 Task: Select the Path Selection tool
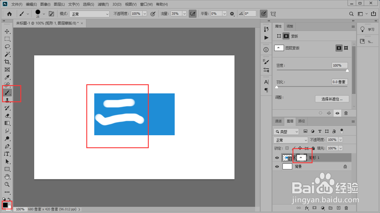(7, 161)
